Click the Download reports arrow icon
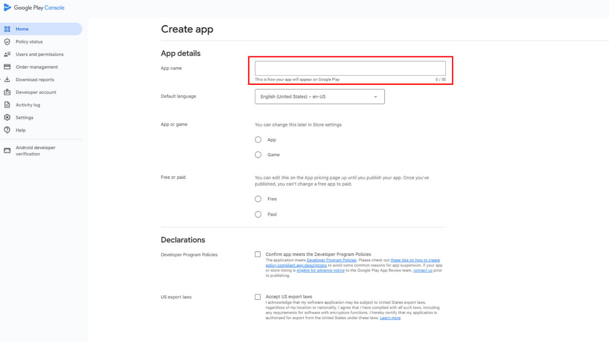 click(x=7, y=80)
